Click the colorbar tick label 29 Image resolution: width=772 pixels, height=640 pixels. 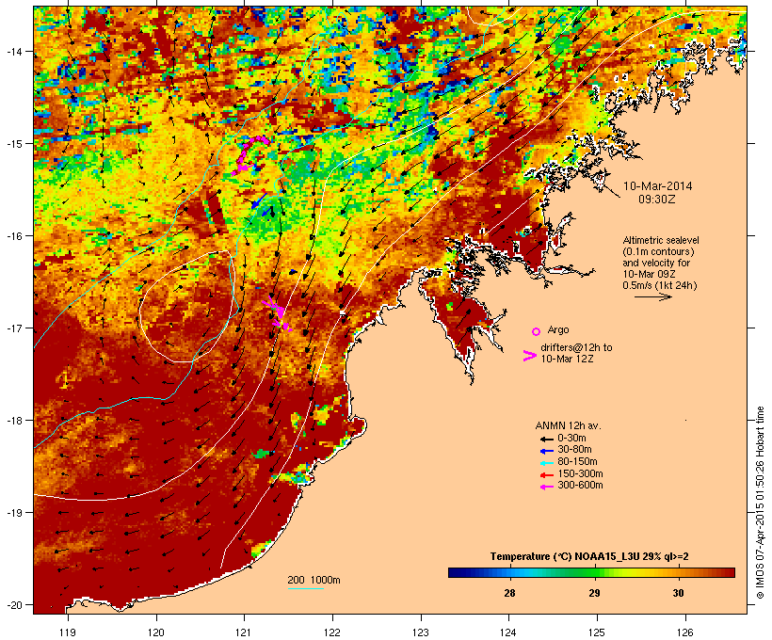594,593
